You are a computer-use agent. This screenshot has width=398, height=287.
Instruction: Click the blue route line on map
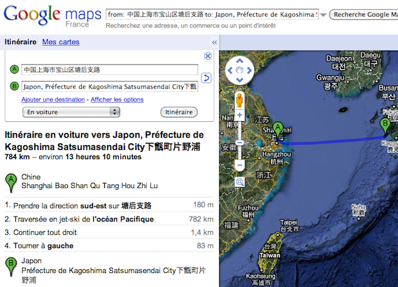(332, 141)
